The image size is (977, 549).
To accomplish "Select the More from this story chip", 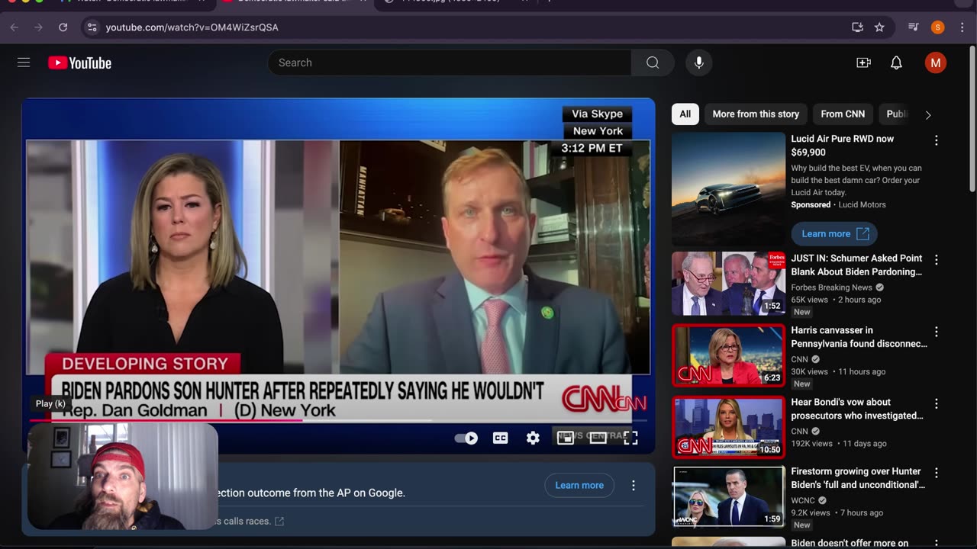I will (756, 114).
